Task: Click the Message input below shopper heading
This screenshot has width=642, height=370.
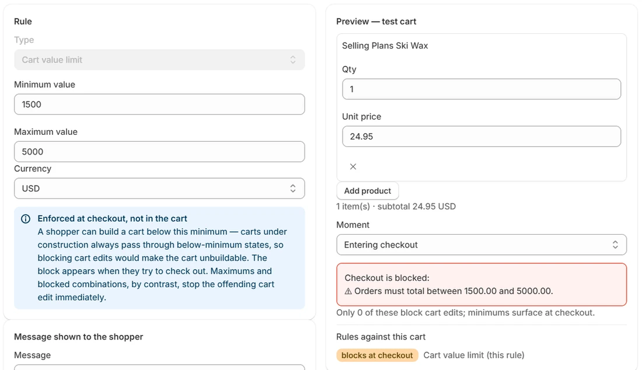Action: coord(159,367)
